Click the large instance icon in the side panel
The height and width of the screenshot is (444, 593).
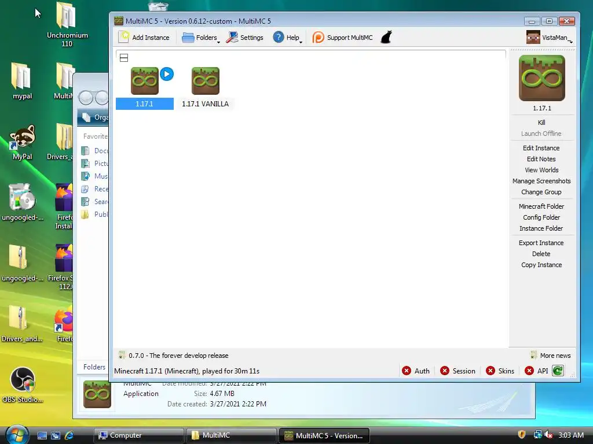coord(542,78)
